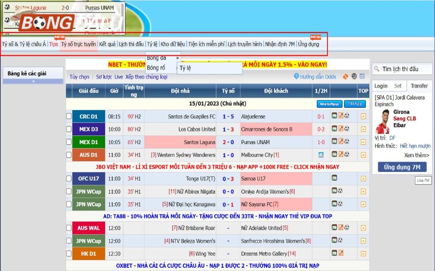435x271 pixels.
Task: Click the orange refresh icon beside Hướng dẫn Odds
Action: click(x=345, y=76)
